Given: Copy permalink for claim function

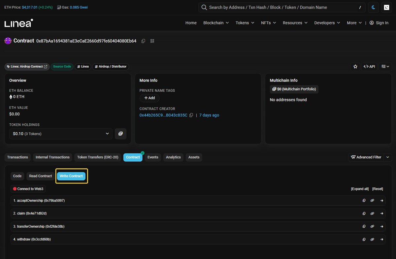Looking at the screenshot, I should pyautogui.click(x=372, y=213).
